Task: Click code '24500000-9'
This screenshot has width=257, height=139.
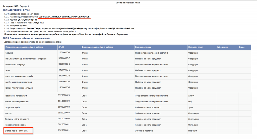Action: tap(64, 81)
